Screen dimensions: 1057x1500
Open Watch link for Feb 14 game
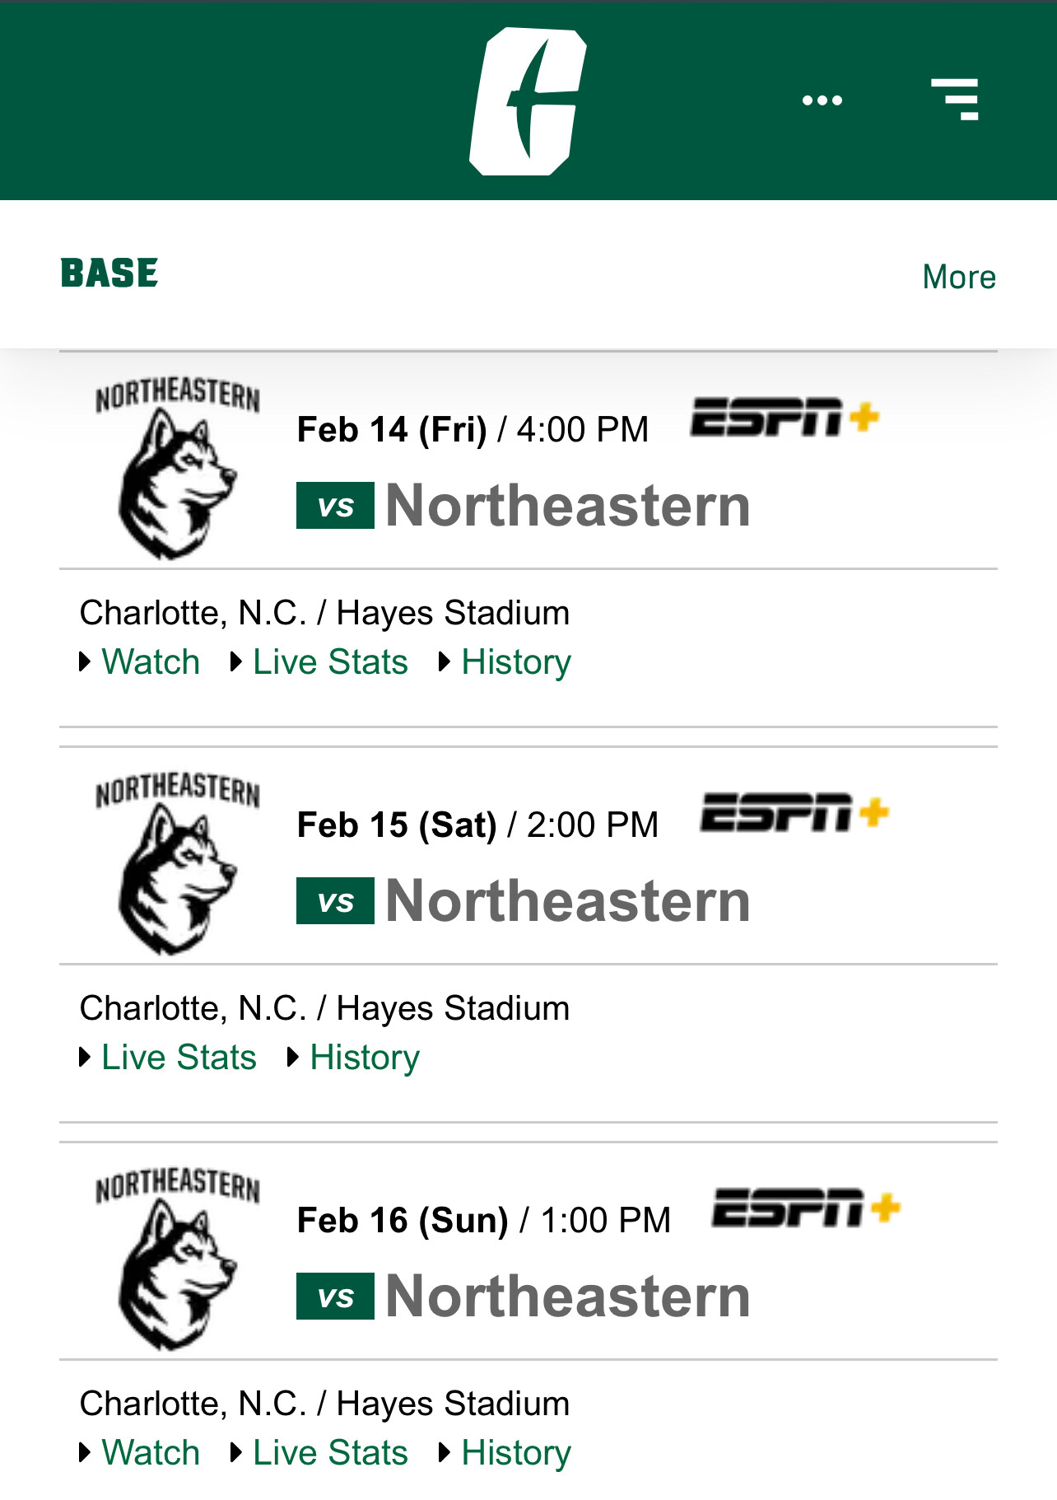coord(151,661)
